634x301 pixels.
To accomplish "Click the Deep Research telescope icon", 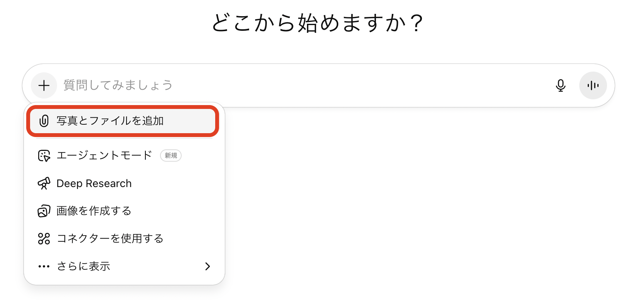I will [44, 183].
